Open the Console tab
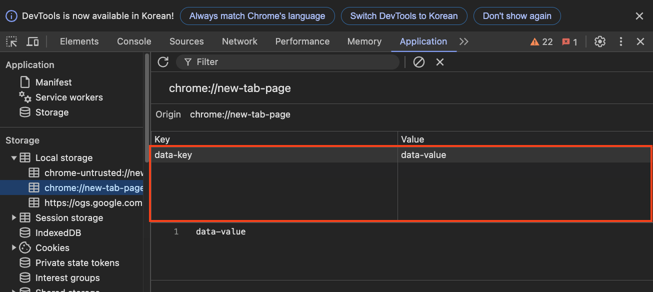653x292 pixels. pos(134,41)
